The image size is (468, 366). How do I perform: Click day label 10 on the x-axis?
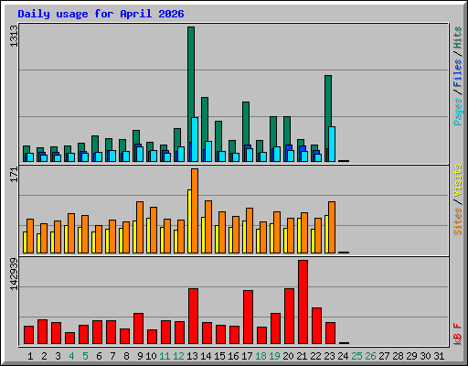pyautogui.click(x=151, y=356)
